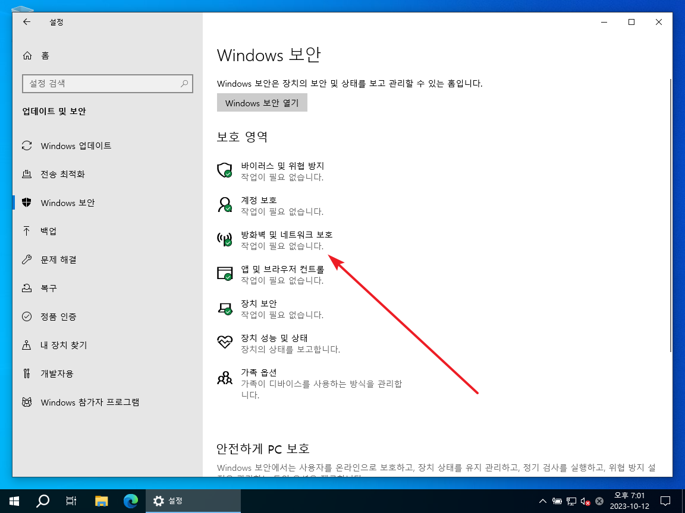Click the Windows 업데이트 refresh icon
Image resolution: width=685 pixels, height=513 pixels.
pos(27,145)
